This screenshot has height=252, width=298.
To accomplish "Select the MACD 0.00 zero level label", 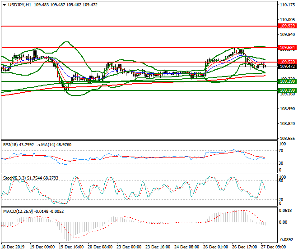I will point(283,222).
